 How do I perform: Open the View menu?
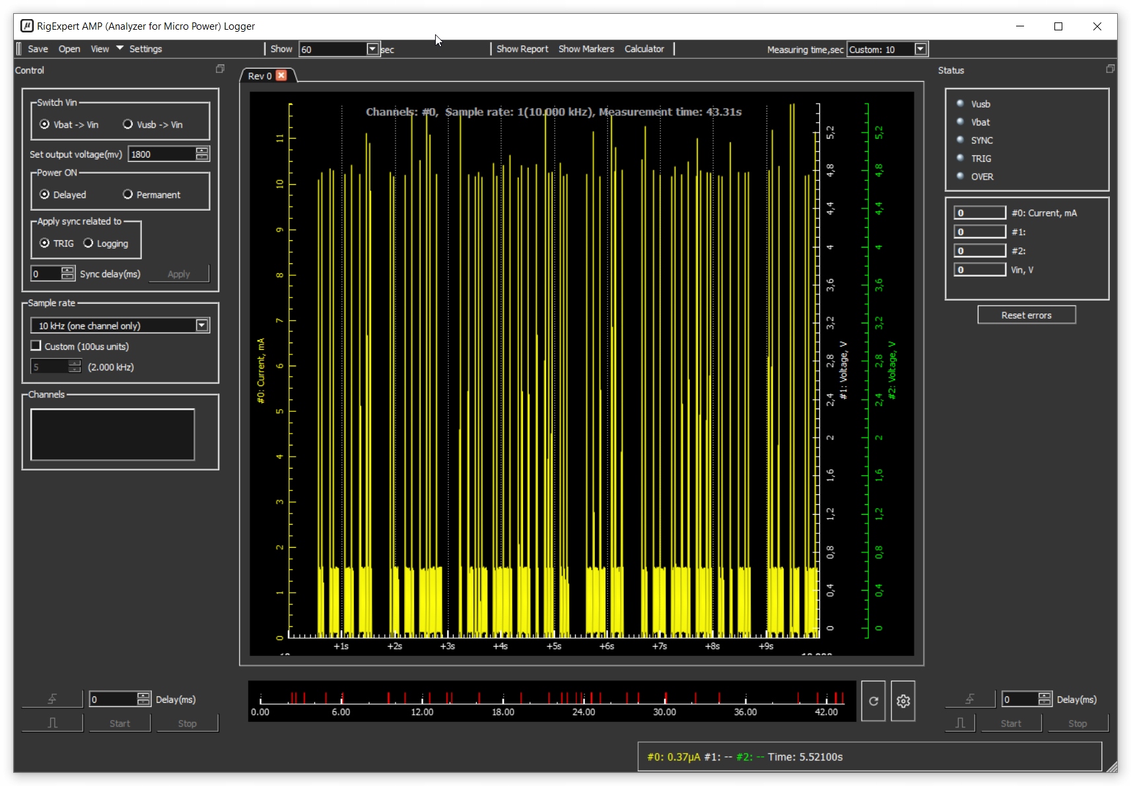coord(100,49)
